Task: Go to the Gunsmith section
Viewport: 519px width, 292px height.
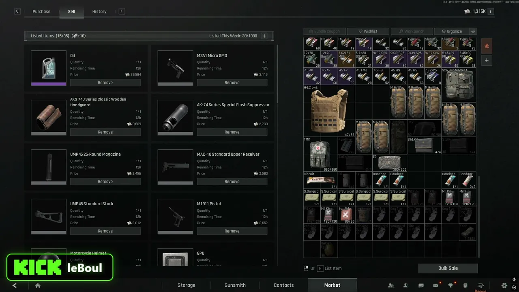Action: (235, 285)
